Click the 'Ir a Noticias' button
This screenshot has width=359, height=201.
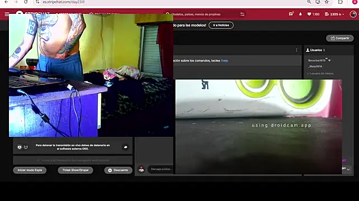[x=221, y=25]
